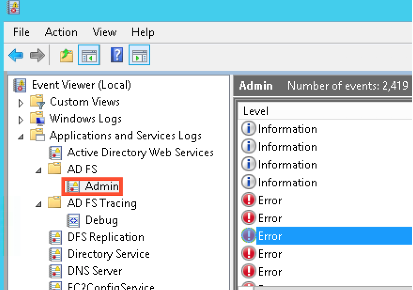Select the Debug log icon

(73, 221)
